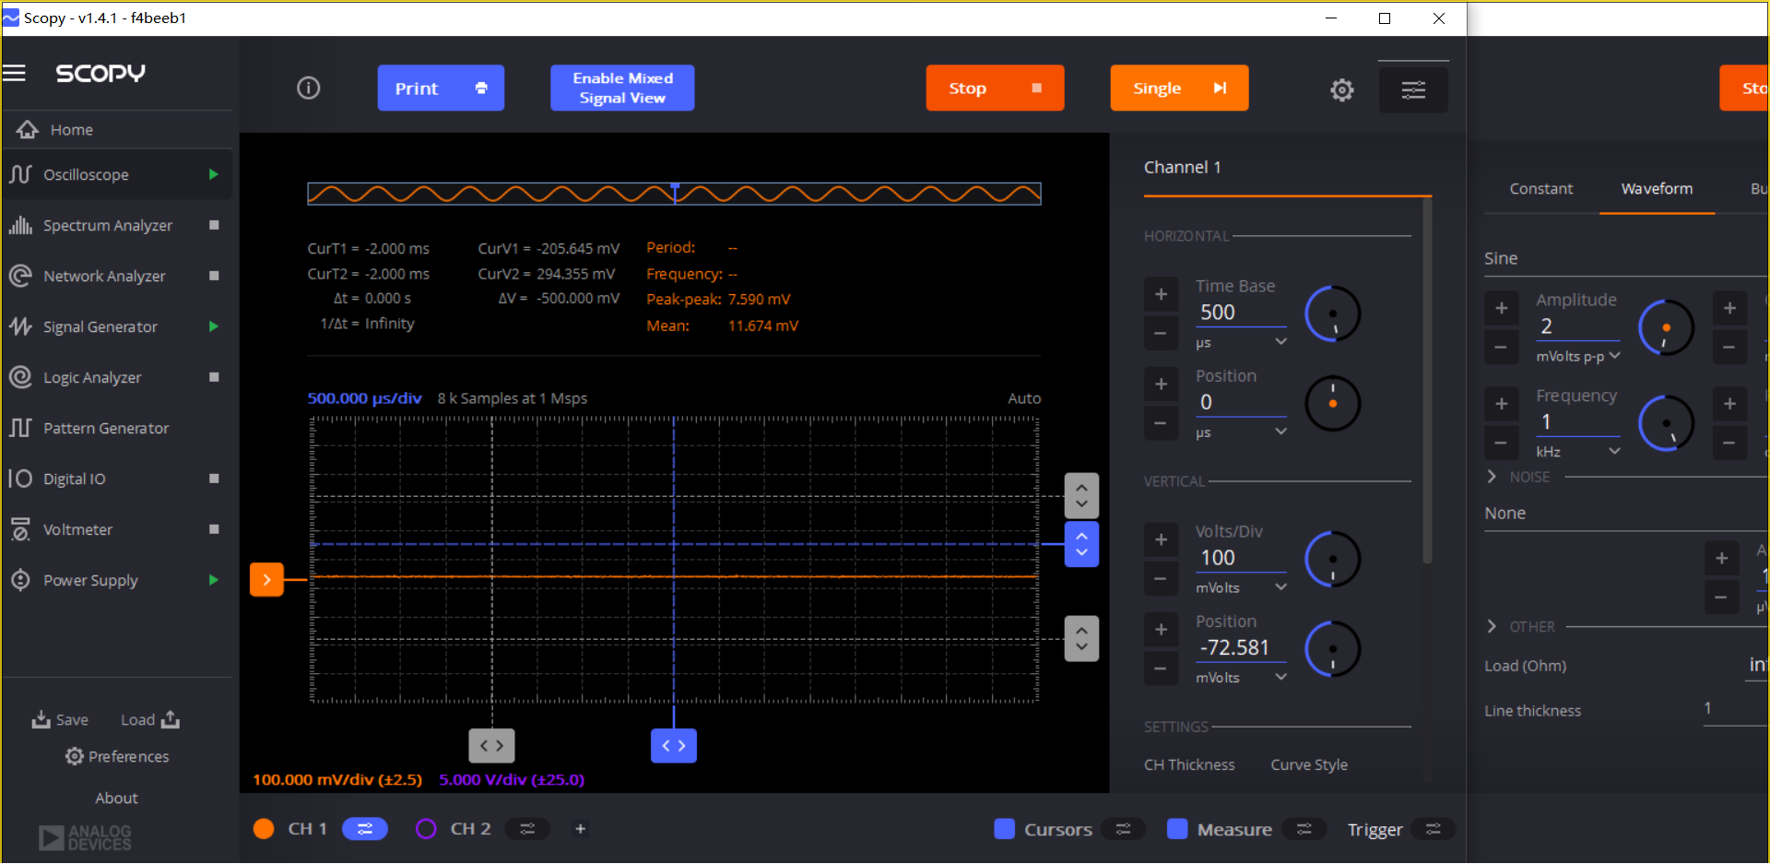Open the Volts/Div unit dropdown
Viewport: 1770px width, 864px height.
(1241, 587)
